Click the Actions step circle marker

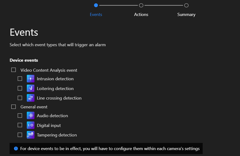coord(141,5)
